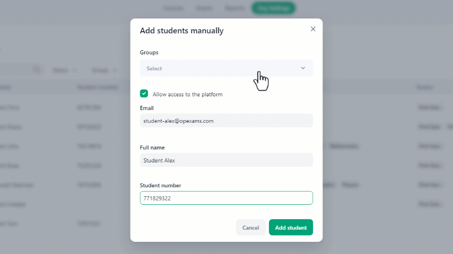Image resolution: width=453 pixels, height=254 pixels.
Task: Click the blurred search magnifier icon
Action: pos(37,70)
